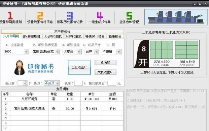Click the quotation summary text box

point(166,110)
